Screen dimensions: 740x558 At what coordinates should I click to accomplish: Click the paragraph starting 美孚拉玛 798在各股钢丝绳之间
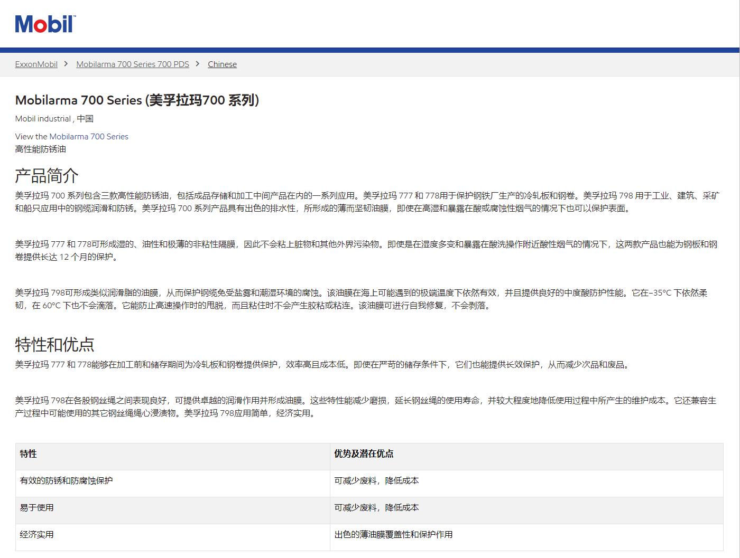(x=366, y=407)
